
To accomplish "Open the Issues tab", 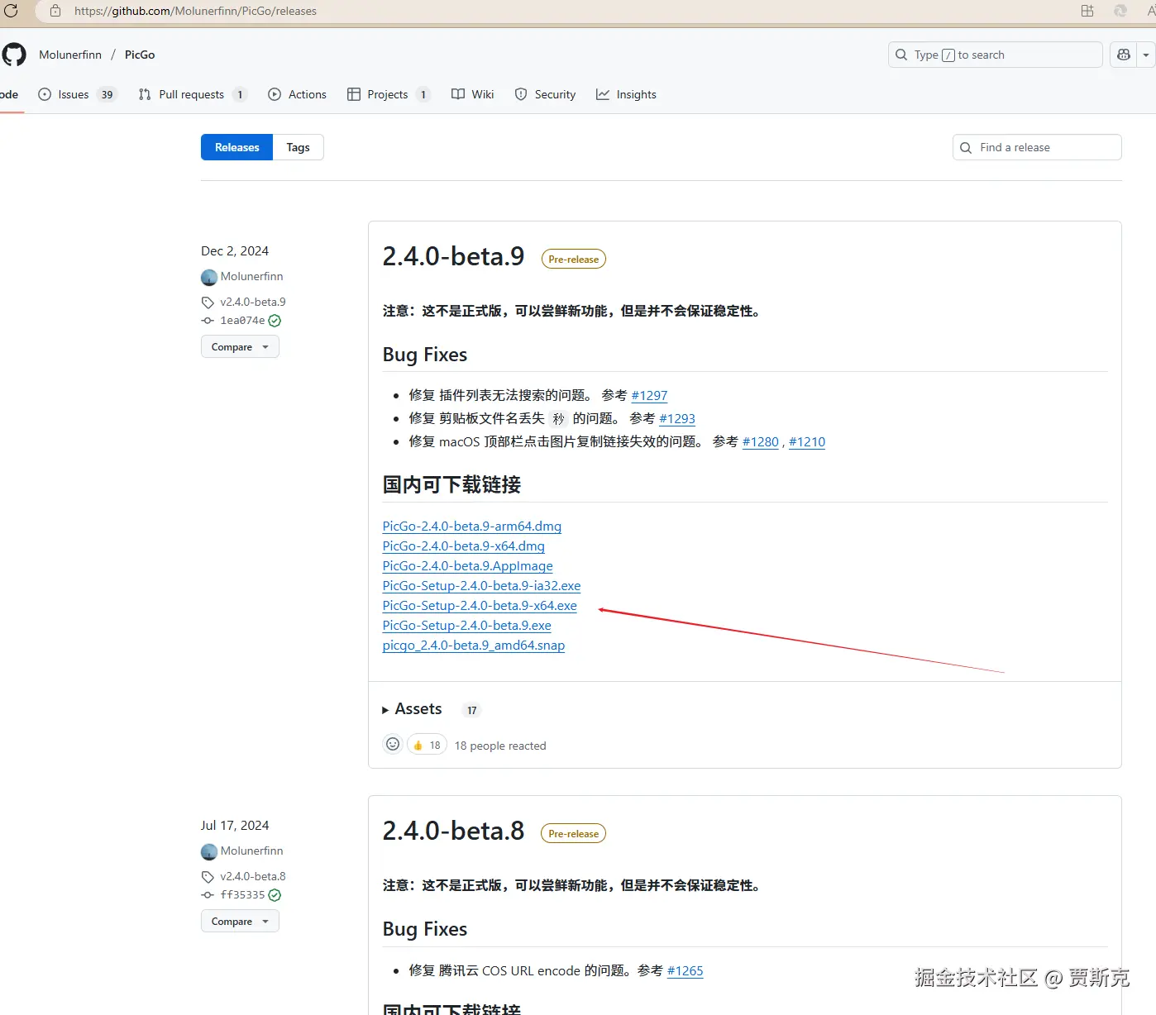I will (78, 94).
